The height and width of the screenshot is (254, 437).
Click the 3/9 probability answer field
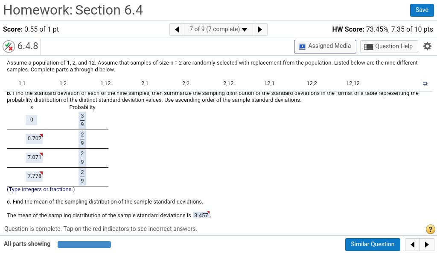pos(82,120)
